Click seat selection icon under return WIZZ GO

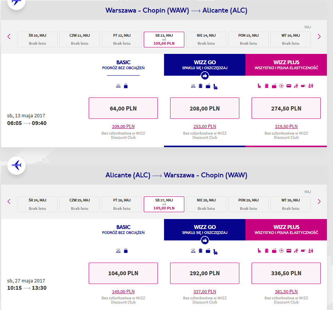(215, 252)
